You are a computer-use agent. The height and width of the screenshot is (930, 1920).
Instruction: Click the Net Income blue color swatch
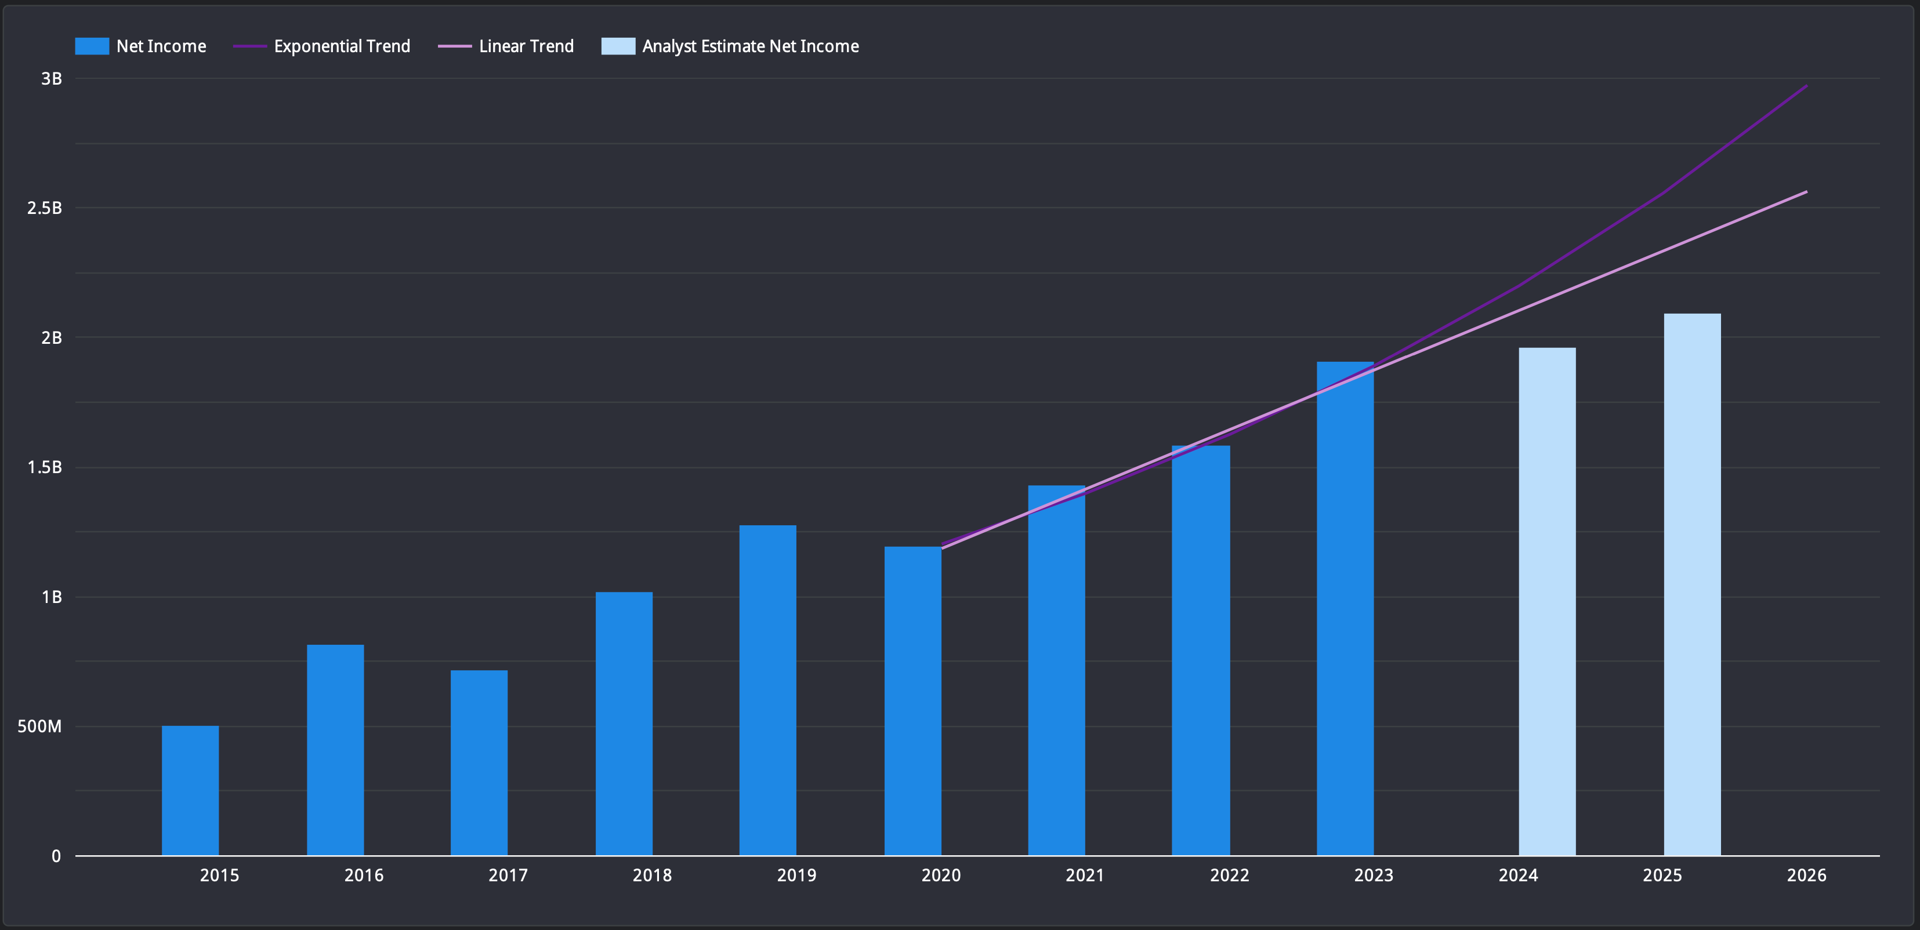point(92,46)
